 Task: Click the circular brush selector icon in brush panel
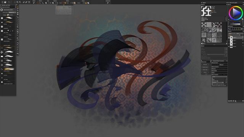pyautogui.click(x=2, y=10)
